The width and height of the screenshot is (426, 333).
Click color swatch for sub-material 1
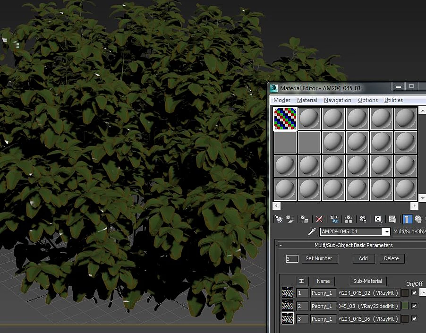click(x=405, y=292)
